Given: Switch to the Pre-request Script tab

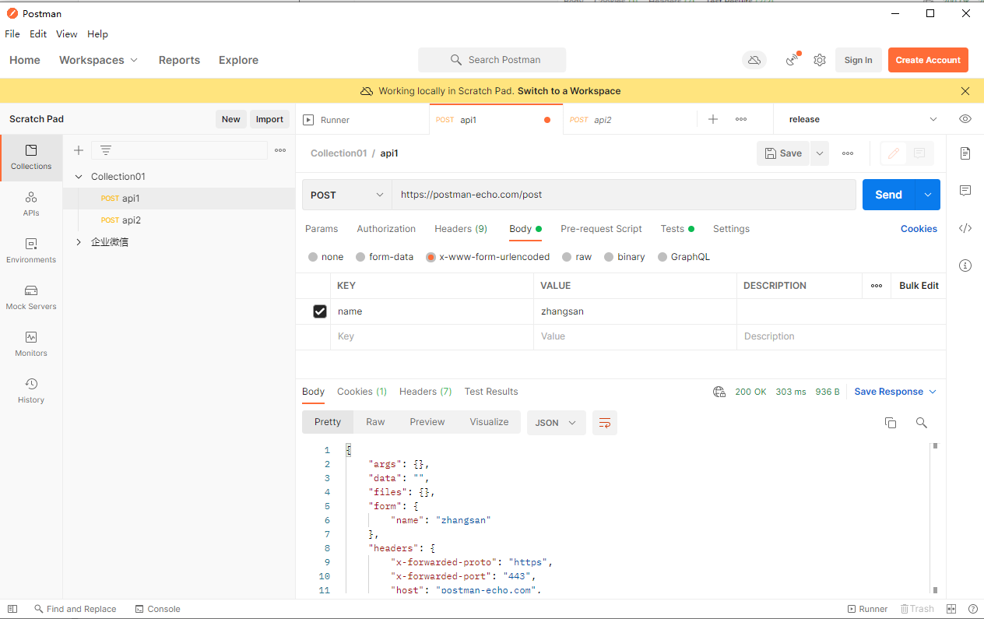Looking at the screenshot, I should click(601, 229).
